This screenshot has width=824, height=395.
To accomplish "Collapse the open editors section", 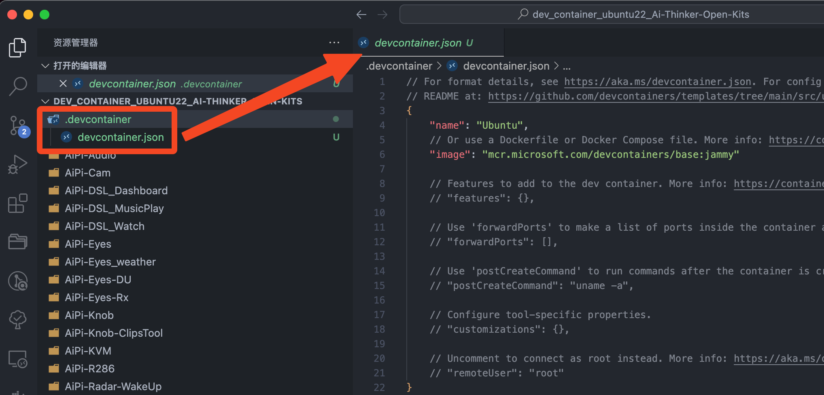I will click(45, 66).
